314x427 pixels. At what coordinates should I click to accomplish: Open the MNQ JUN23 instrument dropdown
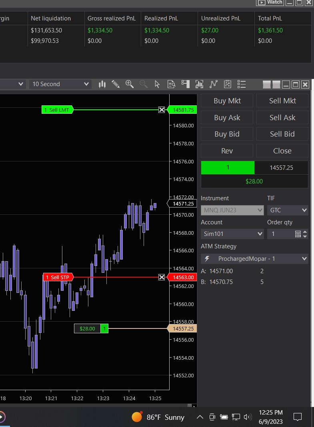[232, 210]
